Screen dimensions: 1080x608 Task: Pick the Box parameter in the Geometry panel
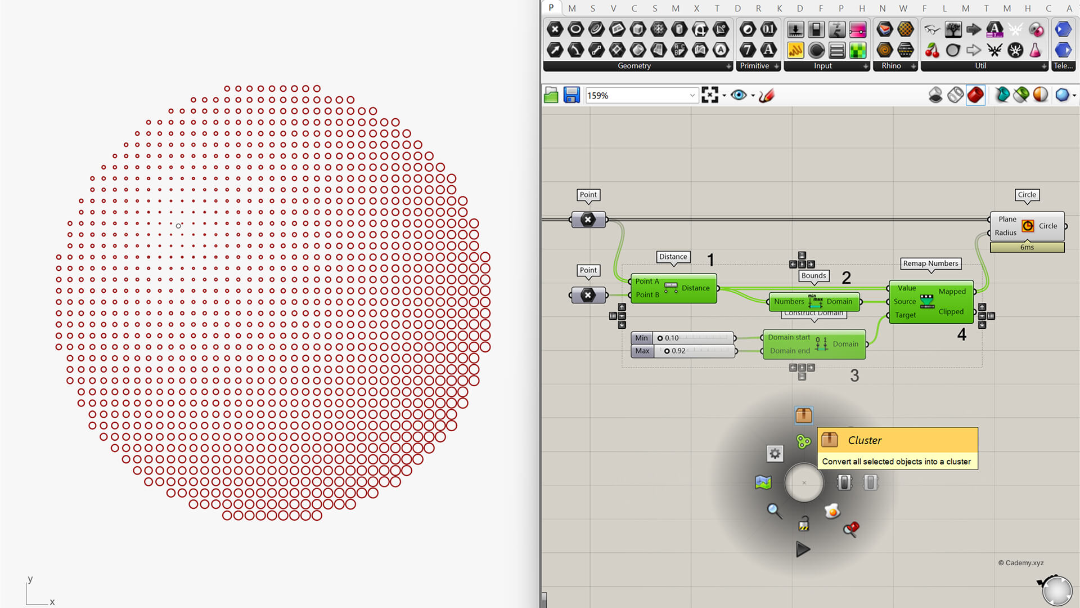638,29
